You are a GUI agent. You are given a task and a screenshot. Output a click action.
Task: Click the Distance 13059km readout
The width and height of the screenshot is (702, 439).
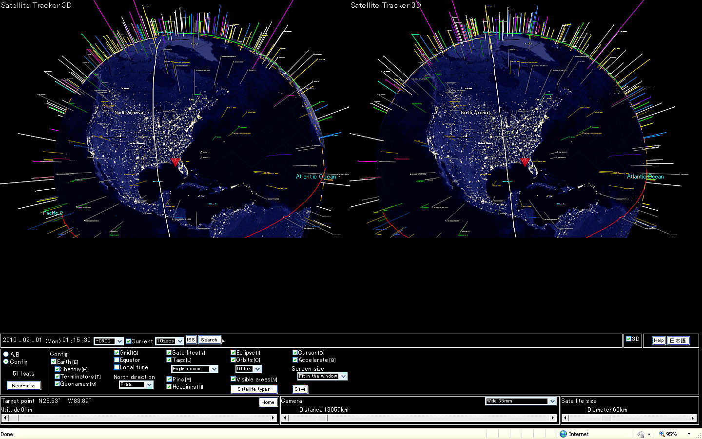pyautogui.click(x=324, y=410)
